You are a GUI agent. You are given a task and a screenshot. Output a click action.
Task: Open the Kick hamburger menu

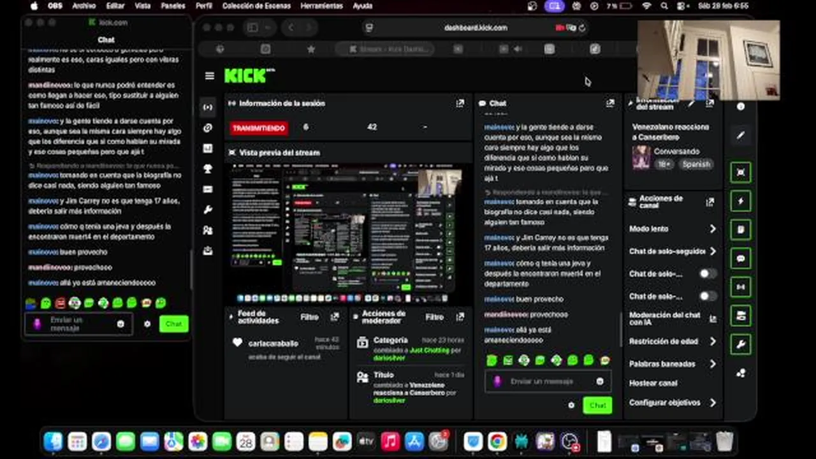210,76
